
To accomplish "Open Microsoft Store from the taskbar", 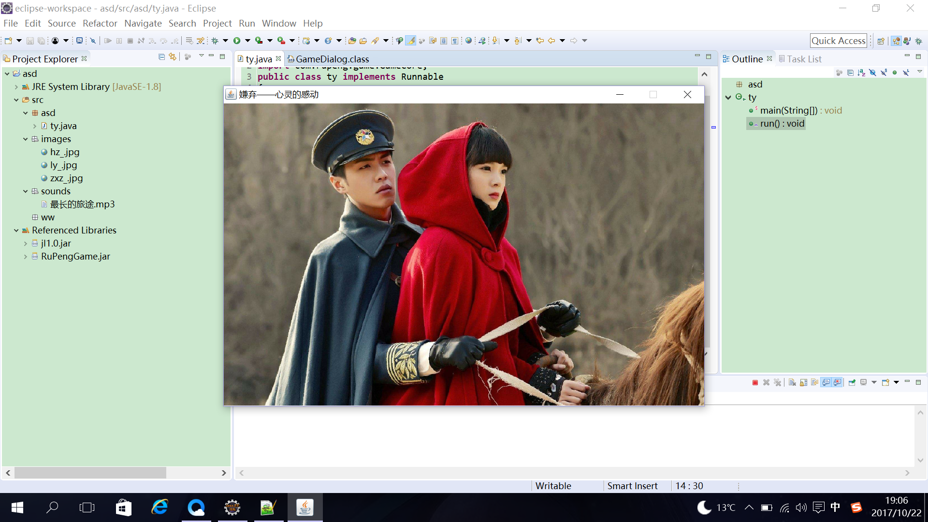I will pos(124,507).
